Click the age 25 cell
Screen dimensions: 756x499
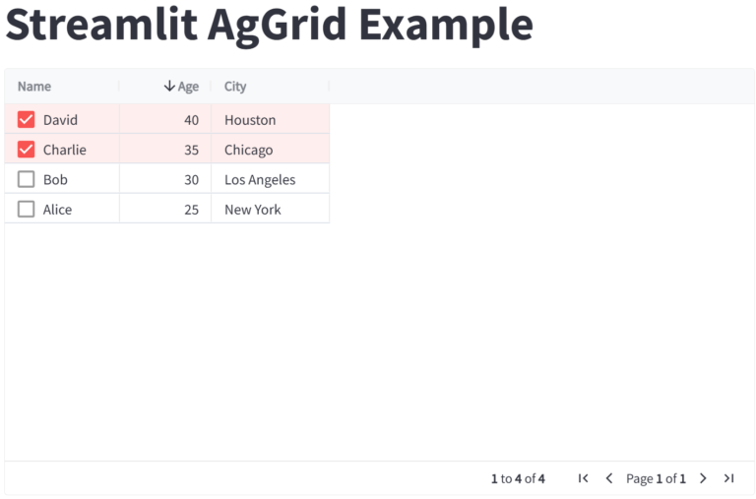pos(165,210)
